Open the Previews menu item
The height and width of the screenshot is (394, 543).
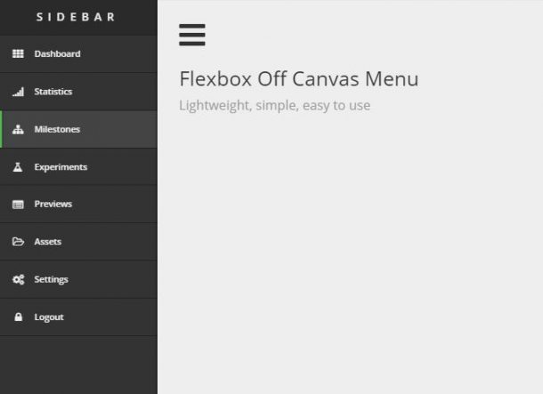[78, 204]
